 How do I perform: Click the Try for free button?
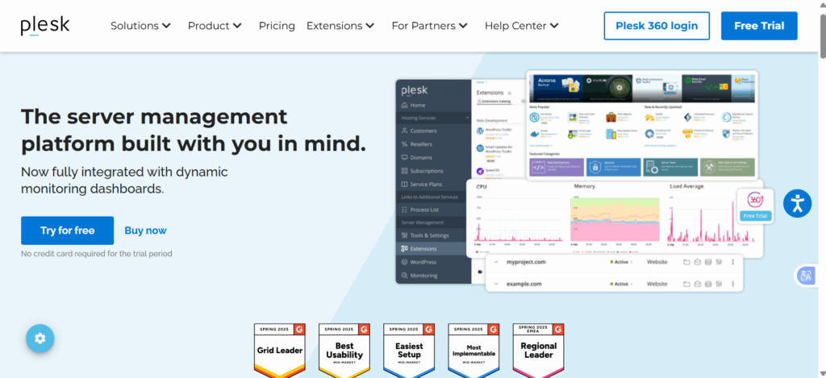pos(68,231)
